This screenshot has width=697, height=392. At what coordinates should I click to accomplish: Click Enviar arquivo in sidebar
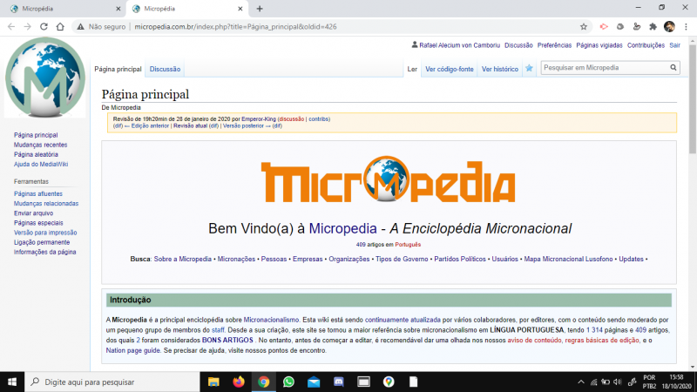click(33, 213)
